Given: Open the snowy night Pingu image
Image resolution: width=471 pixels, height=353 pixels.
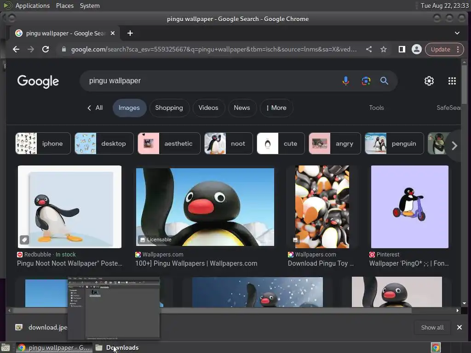Looking at the screenshot, I should pos(258,292).
